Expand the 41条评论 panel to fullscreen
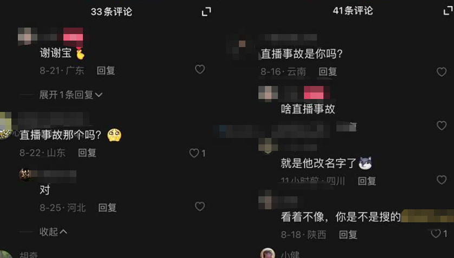 (449, 10)
